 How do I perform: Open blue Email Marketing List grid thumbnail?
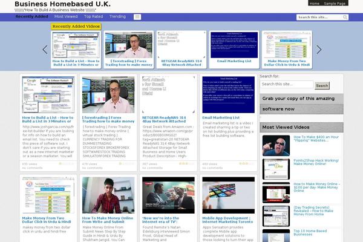(229, 95)
